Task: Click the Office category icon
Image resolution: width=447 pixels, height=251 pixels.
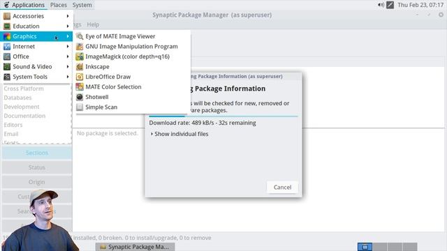Action: coord(7,56)
